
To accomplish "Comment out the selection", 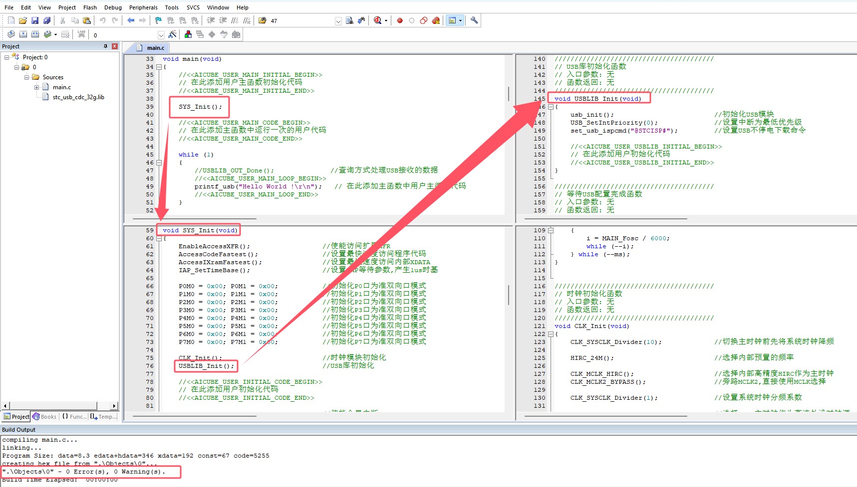I will [x=235, y=20].
